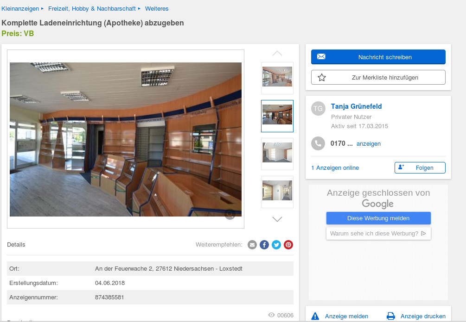This screenshot has width=466, height=322.
Task: Follow seller with Folgen button
Action: coord(420,167)
